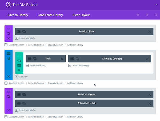Click Fullwidth Header module label
The image size is (160, 121).
click(x=87, y=94)
